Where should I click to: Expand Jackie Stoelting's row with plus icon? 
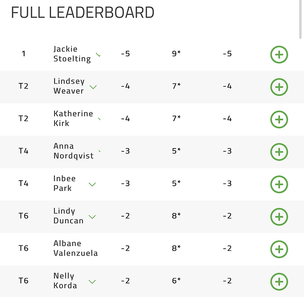click(x=279, y=55)
